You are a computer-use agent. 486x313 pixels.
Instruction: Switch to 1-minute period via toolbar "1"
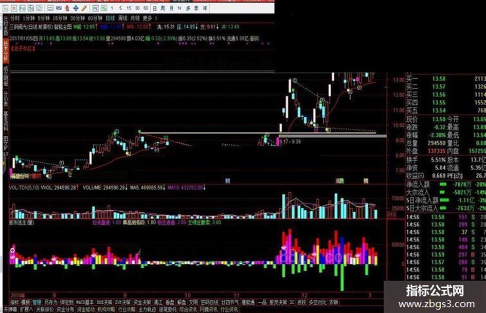pyautogui.click(x=112, y=8)
